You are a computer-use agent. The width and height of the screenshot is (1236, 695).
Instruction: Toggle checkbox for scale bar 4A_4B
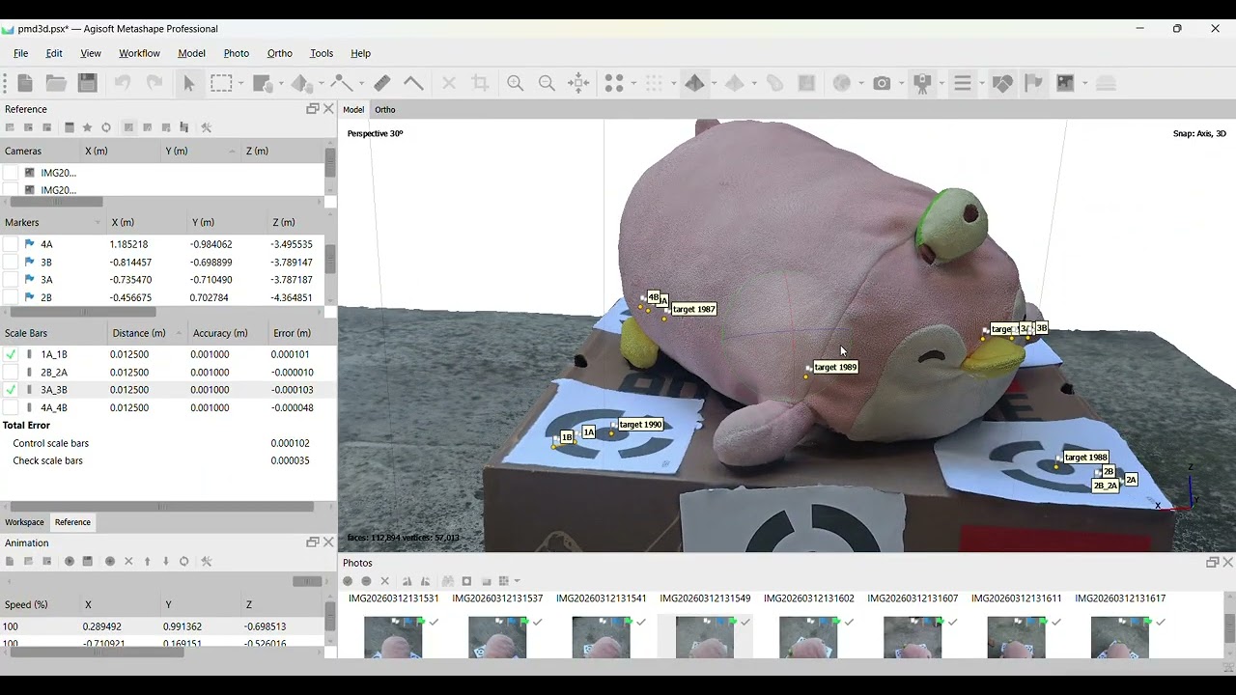click(11, 407)
